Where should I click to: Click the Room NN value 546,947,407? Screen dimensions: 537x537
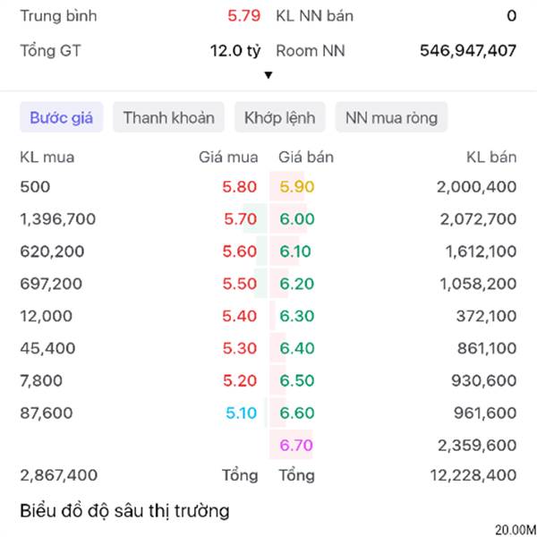468,50
